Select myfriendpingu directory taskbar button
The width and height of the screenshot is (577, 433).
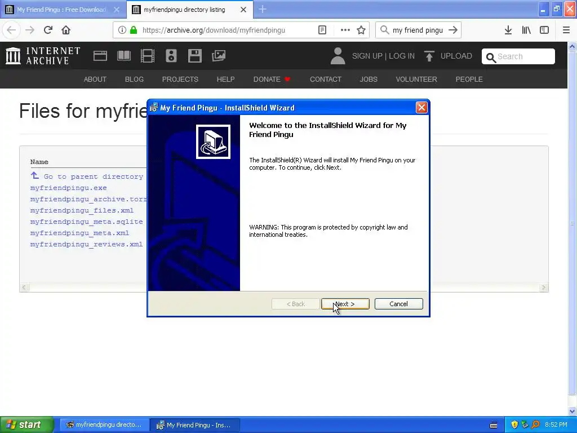click(x=104, y=425)
